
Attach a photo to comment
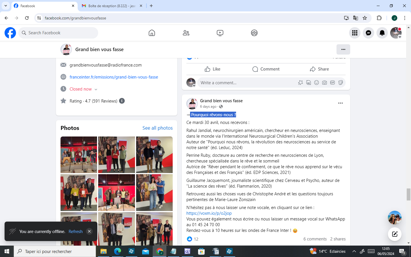(x=325, y=83)
